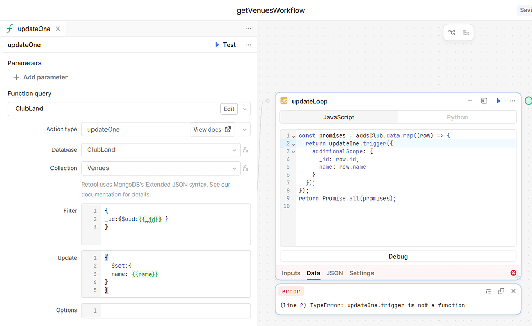The width and height of the screenshot is (532, 326).
Task: Switch to the JSON tab in the debug panel
Action: click(x=335, y=273)
